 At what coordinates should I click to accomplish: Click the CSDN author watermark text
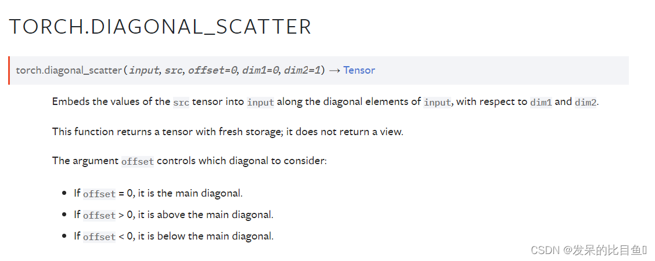pos(588,250)
